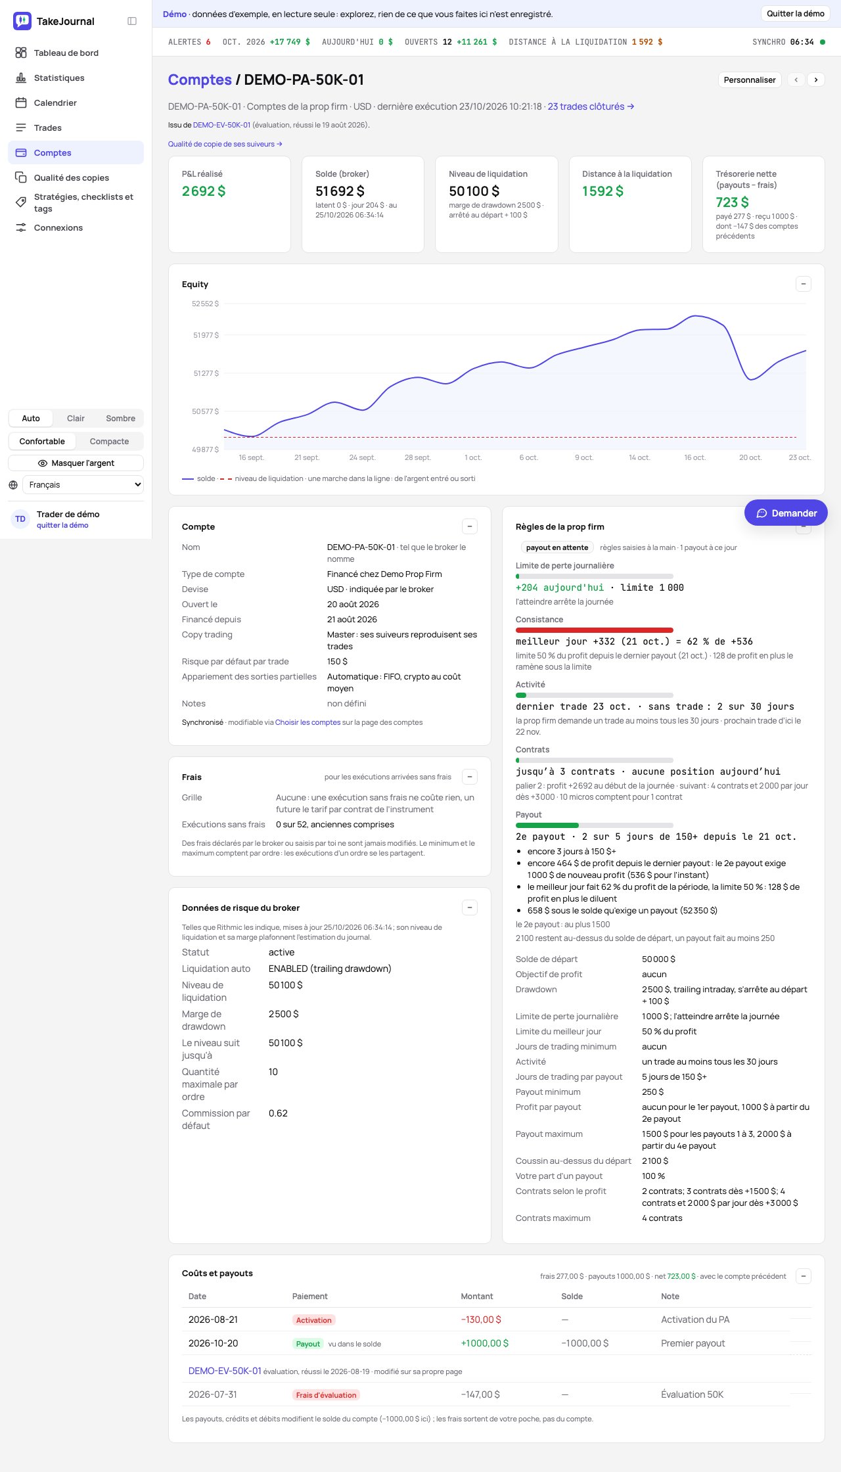Image resolution: width=841 pixels, height=1472 pixels.
Task: Click the Qualité des copies icon
Action: [x=21, y=177]
